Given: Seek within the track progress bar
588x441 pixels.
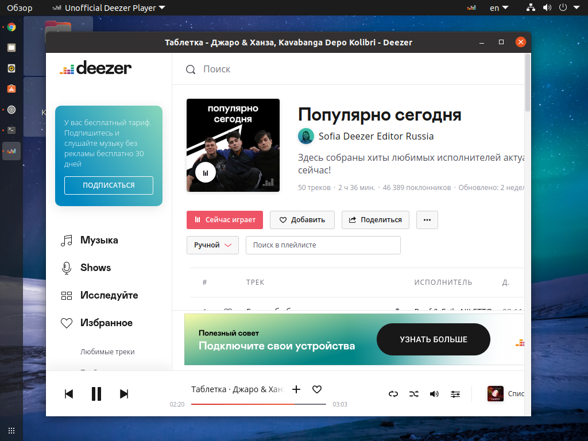Looking at the screenshot, I should coord(258,404).
